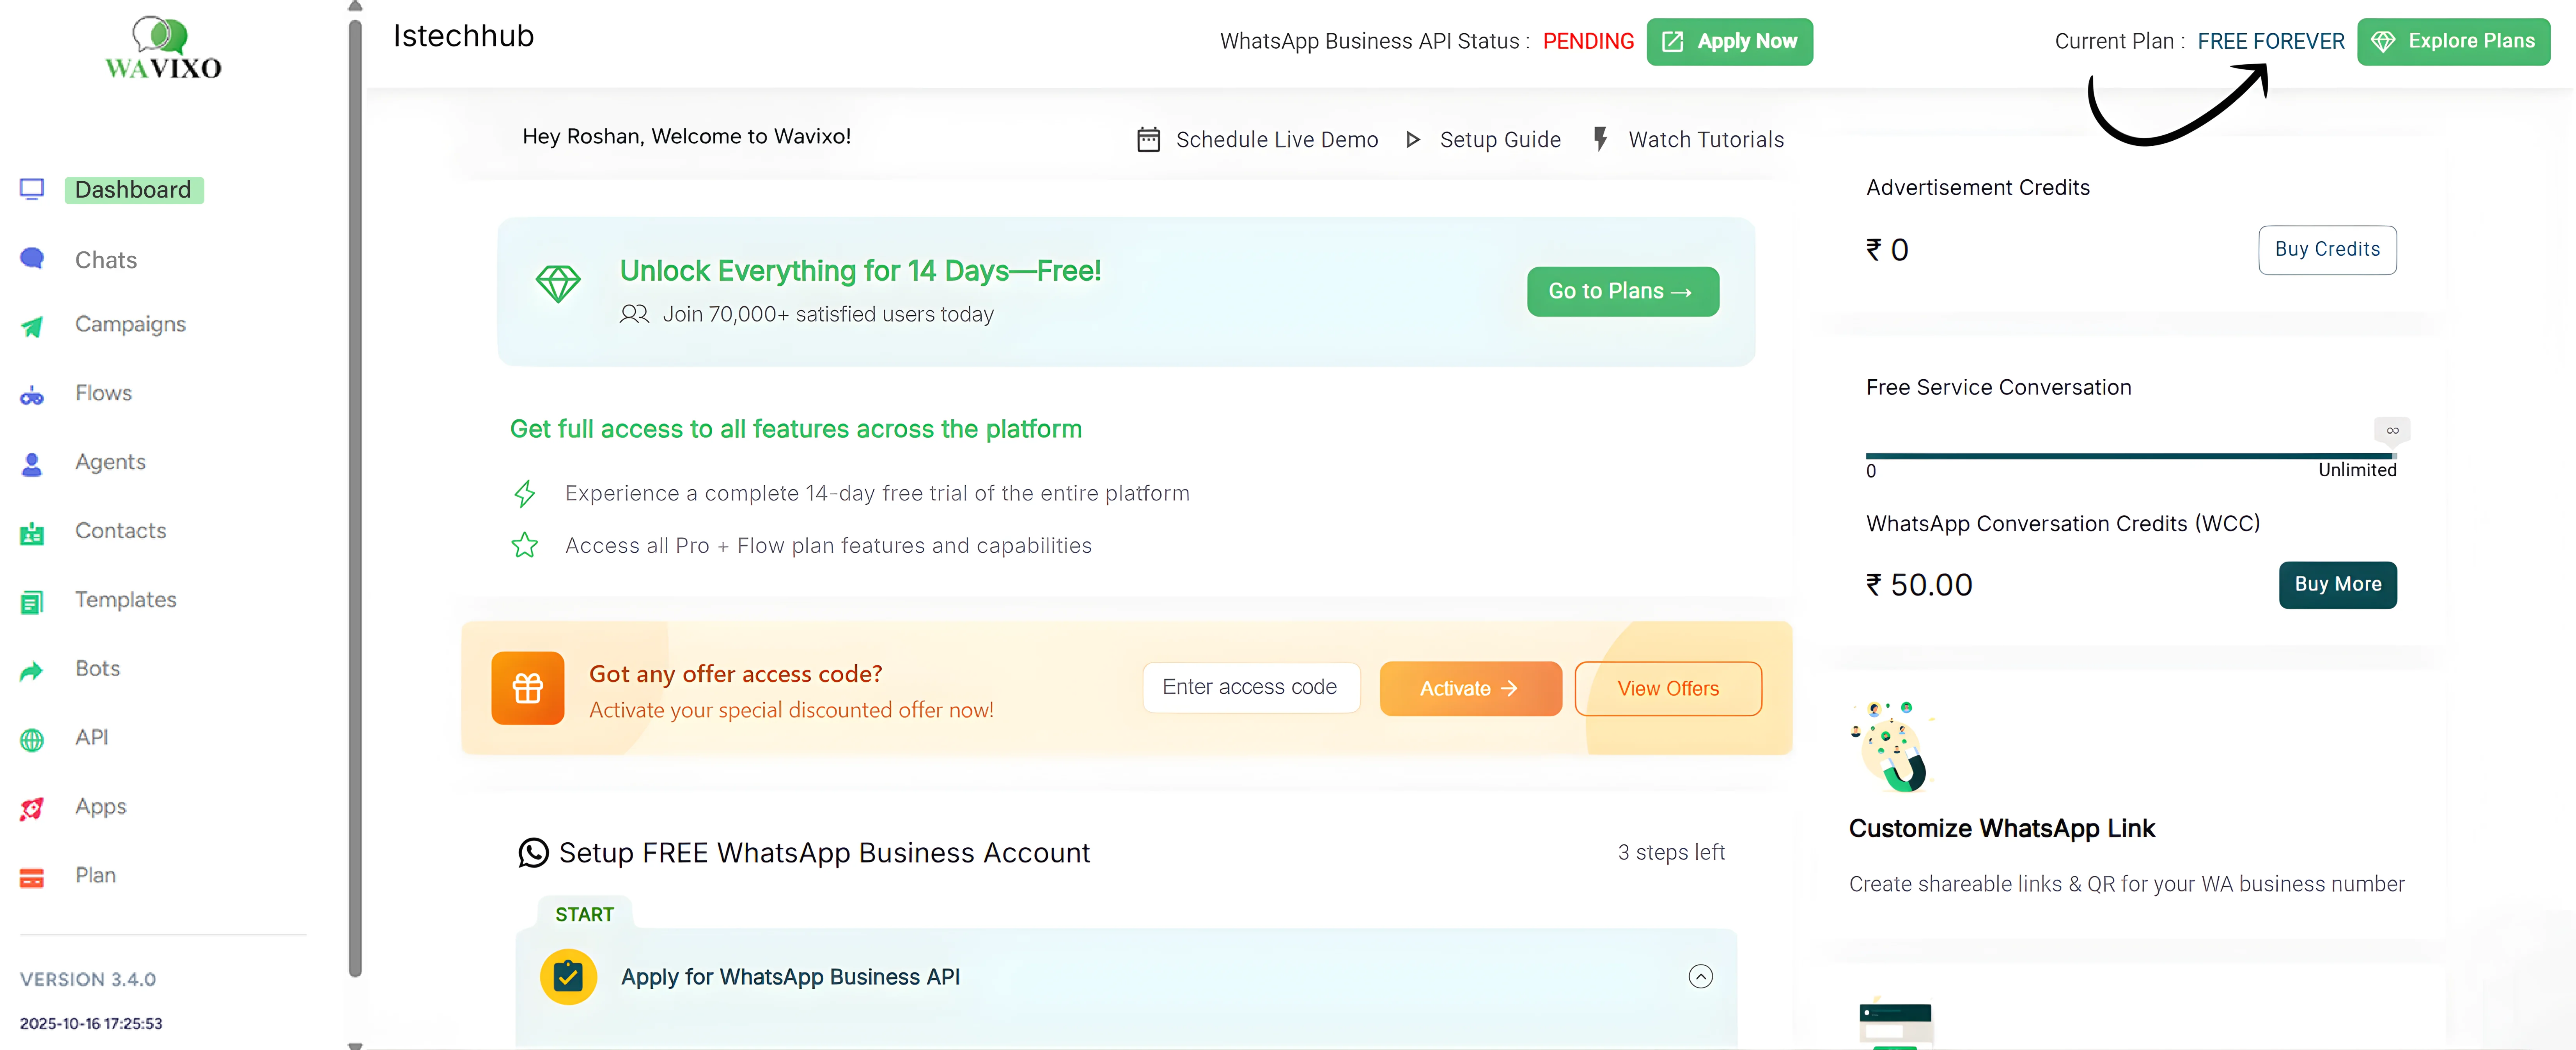Collapse the Apply for WhatsApp Business API step
2576x1050 pixels.
pos(1700,976)
